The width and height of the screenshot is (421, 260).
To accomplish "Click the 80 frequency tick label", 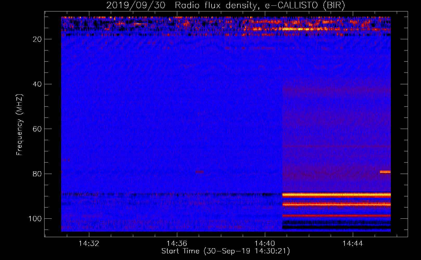I will (37, 174).
